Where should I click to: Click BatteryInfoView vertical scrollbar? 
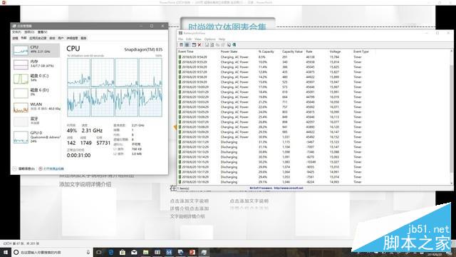point(452,116)
